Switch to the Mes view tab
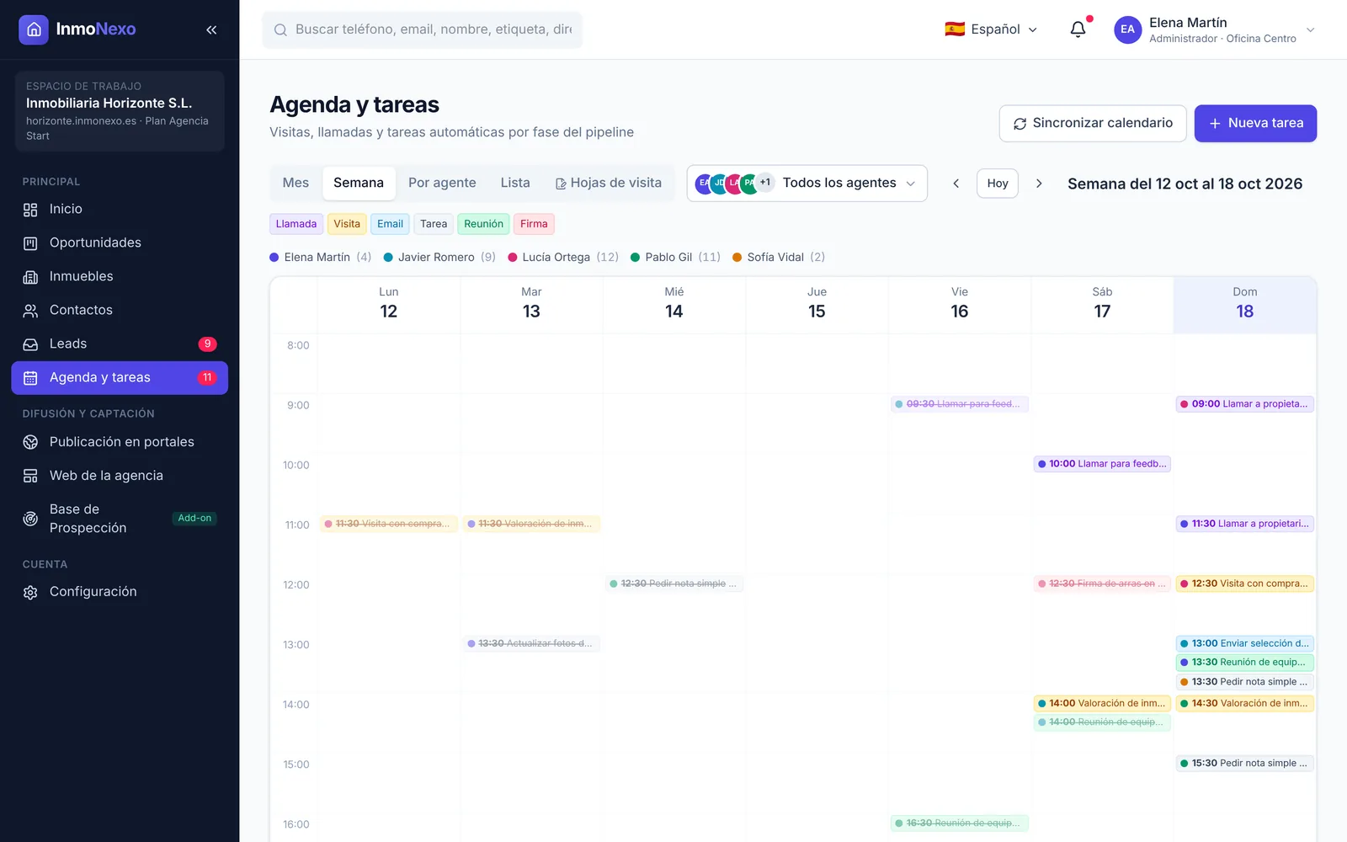The width and height of the screenshot is (1347, 842). (x=295, y=183)
